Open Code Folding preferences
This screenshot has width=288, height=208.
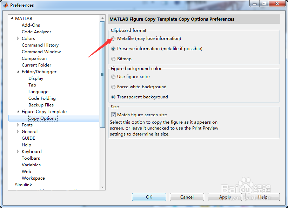(42, 98)
